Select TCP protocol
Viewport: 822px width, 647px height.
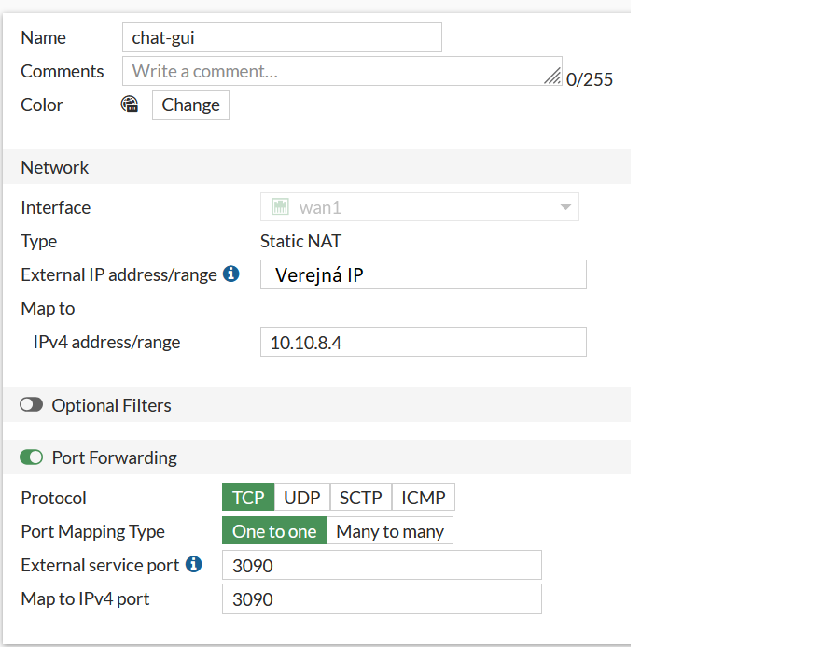coord(248,498)
